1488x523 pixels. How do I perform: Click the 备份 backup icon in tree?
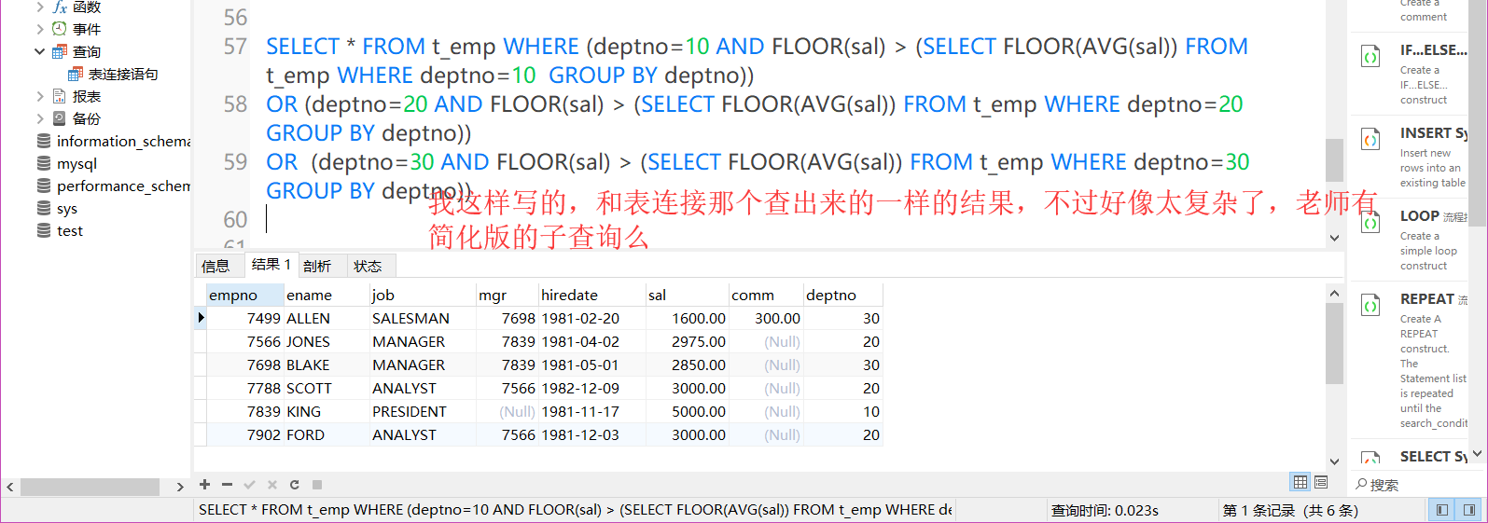pyautogui.click(x=60, y=118)
